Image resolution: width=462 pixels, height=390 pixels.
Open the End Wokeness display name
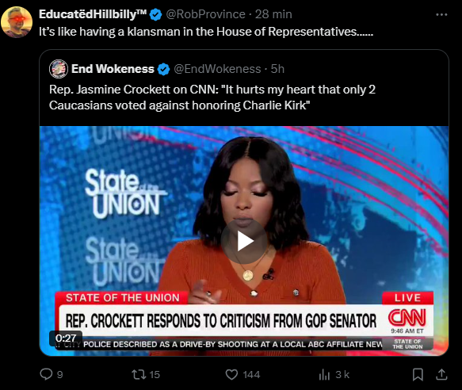tap(113, 69)
